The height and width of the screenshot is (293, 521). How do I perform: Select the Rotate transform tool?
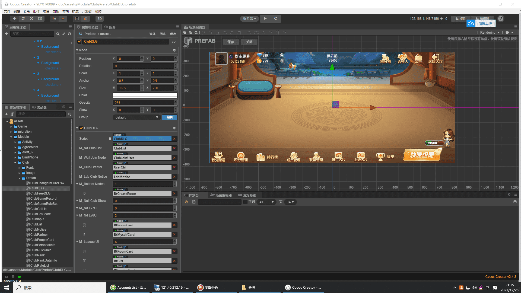point(23,19)
